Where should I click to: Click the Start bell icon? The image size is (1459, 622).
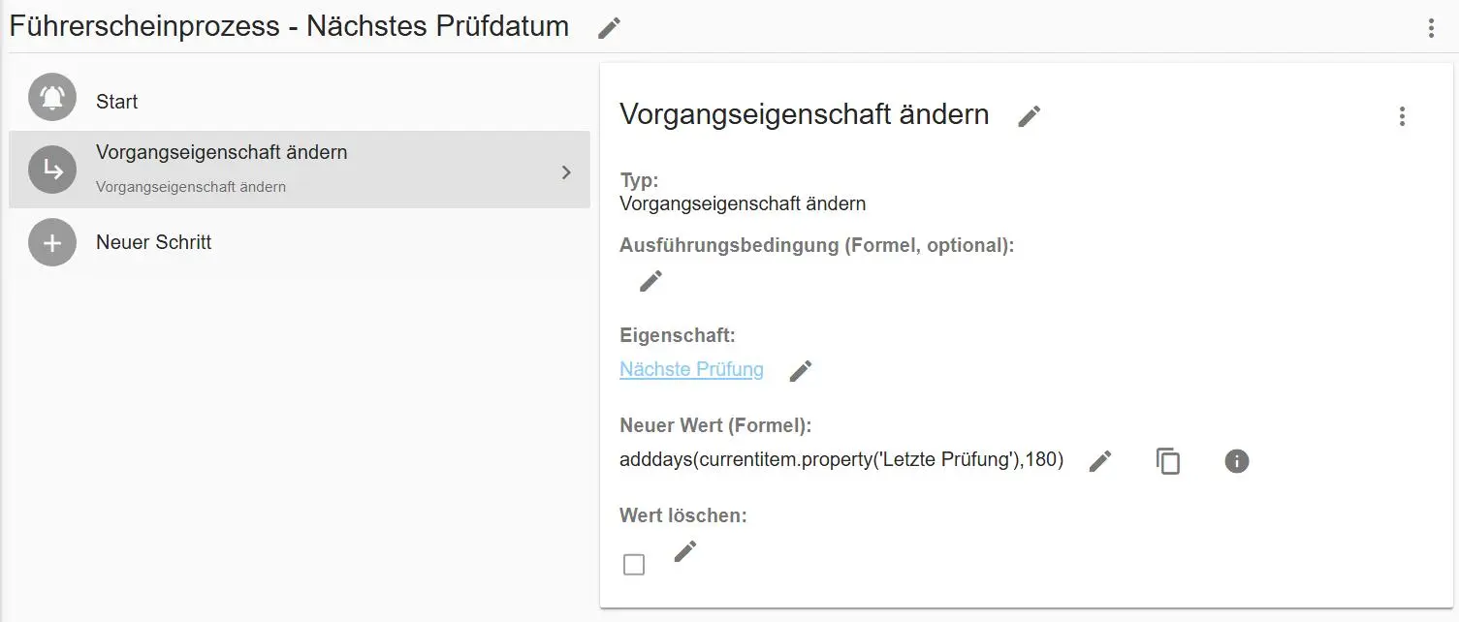[x=52, y=97]
